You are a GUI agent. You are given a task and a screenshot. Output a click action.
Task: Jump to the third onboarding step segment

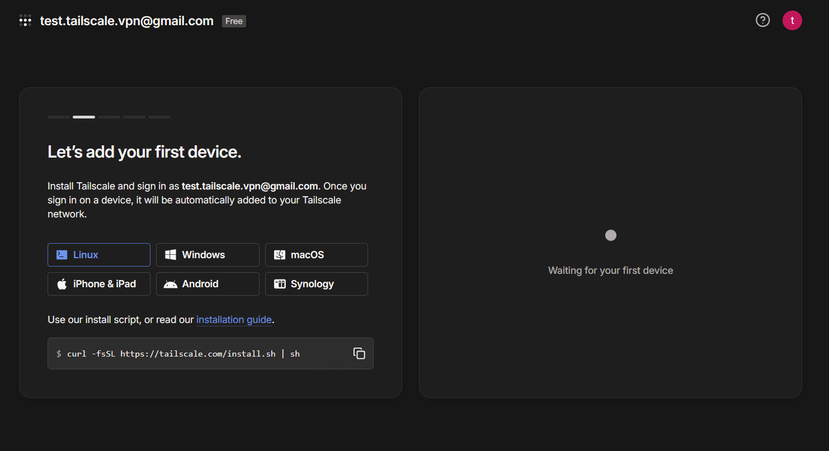click(x=109, y=117)
